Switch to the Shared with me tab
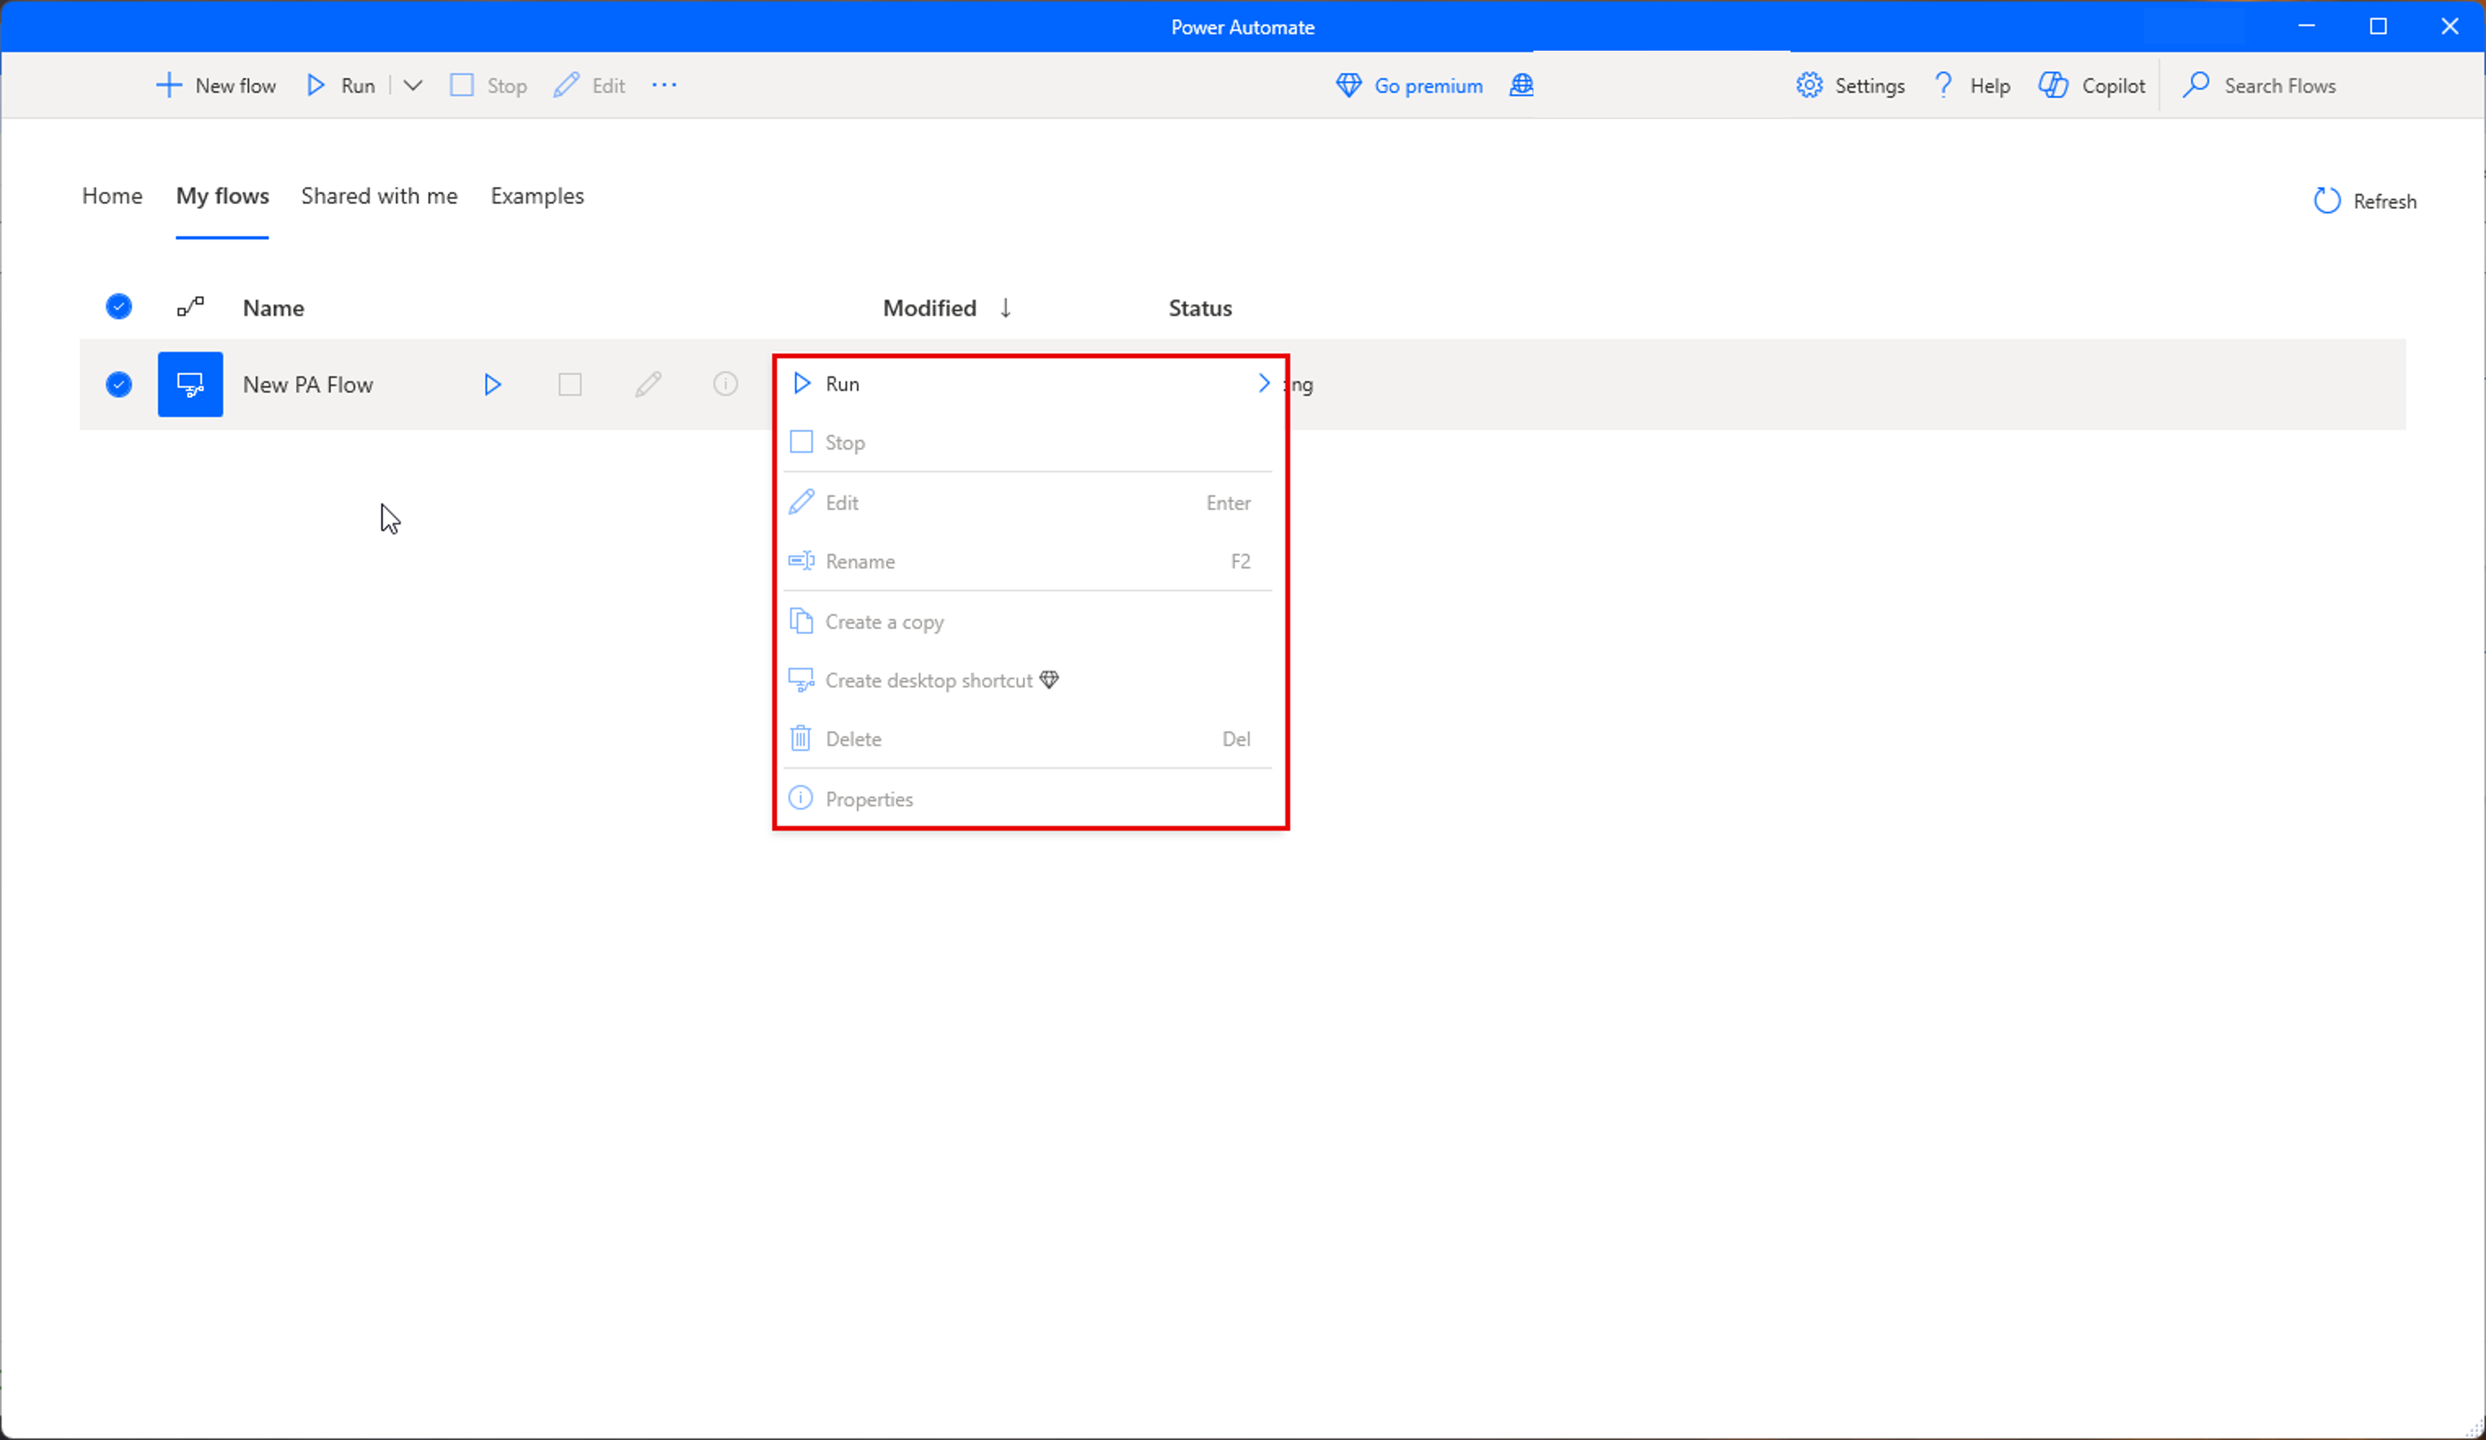Viewport: 2486px width, 1440px height. [x=379, y=196]
